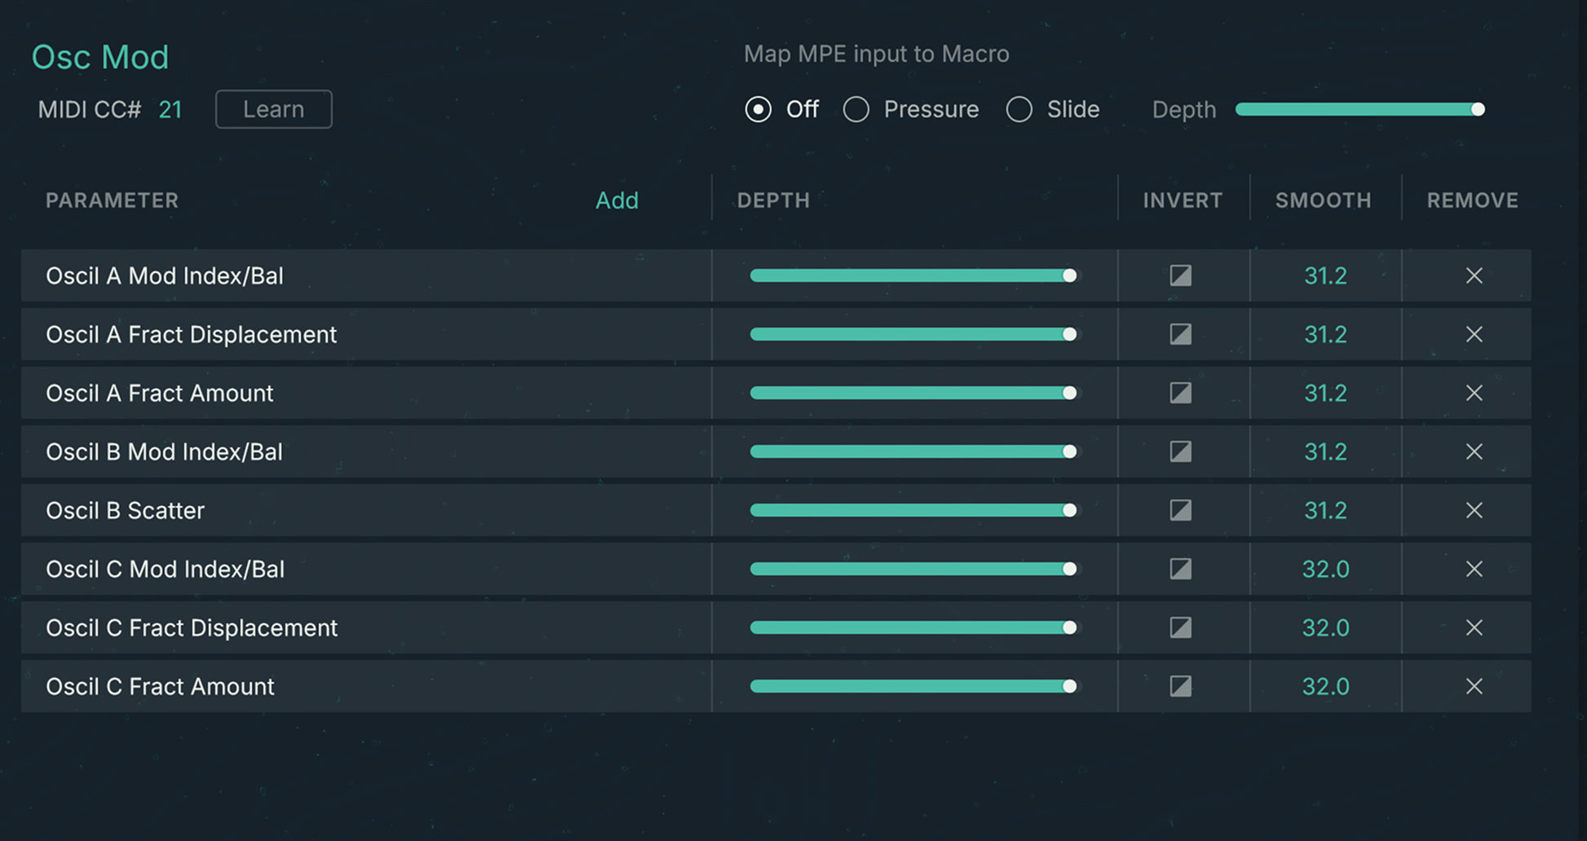This screenshot has height=841, width=1587.
Task: Set MPE mapping to Off
Action: click(x=758, y=109)
